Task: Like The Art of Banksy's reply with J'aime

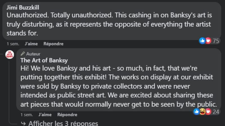Action: (x=45, y=115)
